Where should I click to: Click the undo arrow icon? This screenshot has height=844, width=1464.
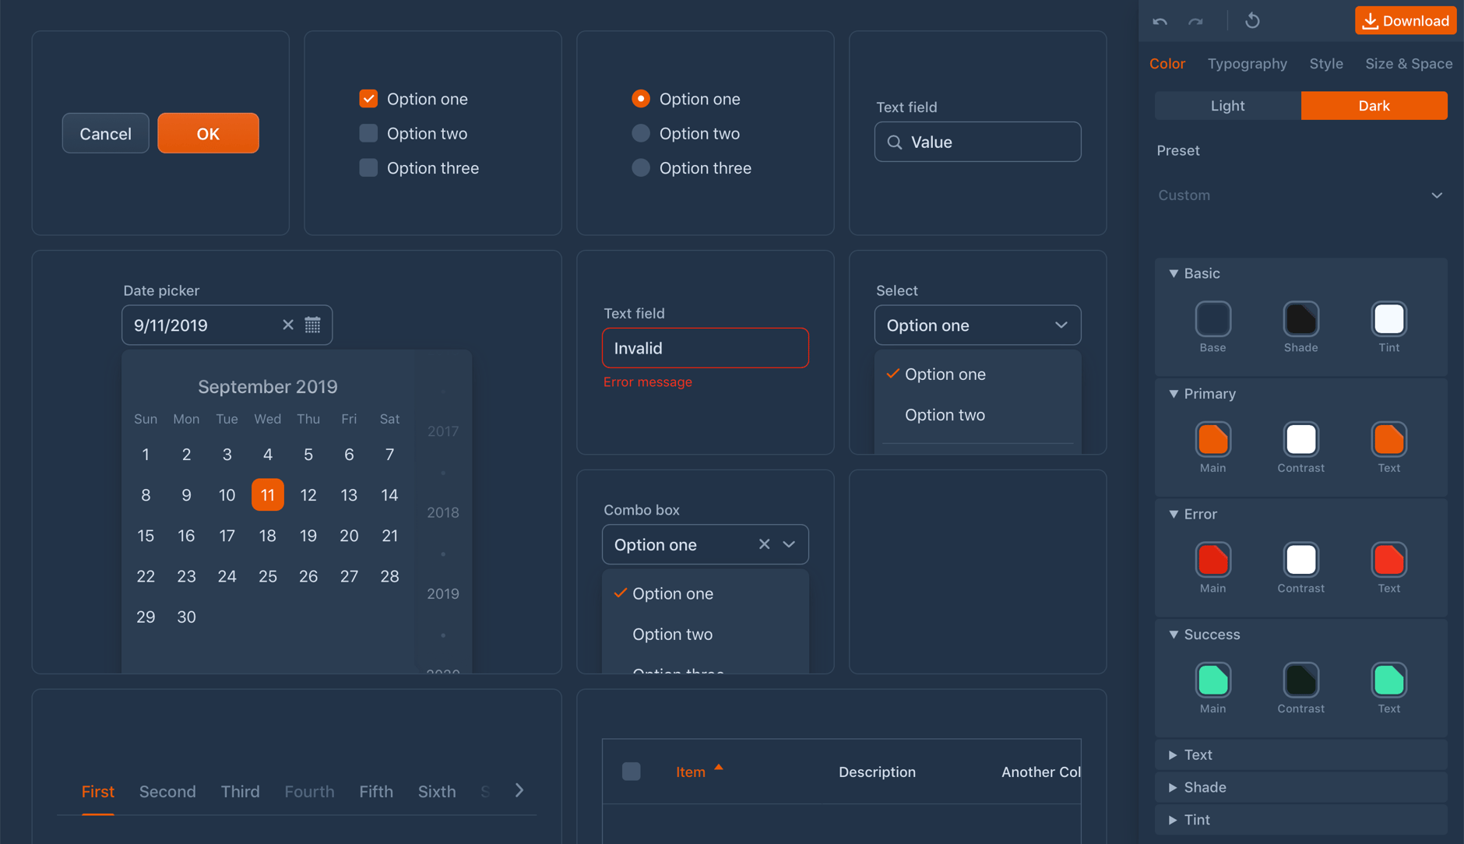point(1161,21)
